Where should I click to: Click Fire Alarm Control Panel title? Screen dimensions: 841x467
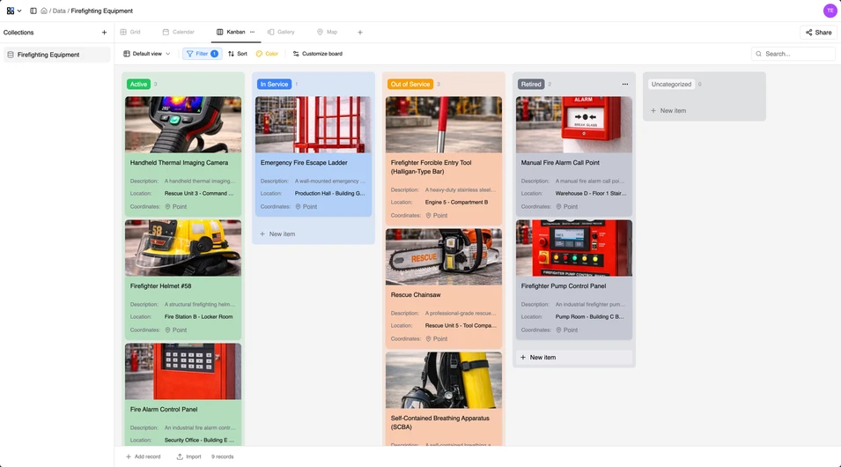pos(164,410)
